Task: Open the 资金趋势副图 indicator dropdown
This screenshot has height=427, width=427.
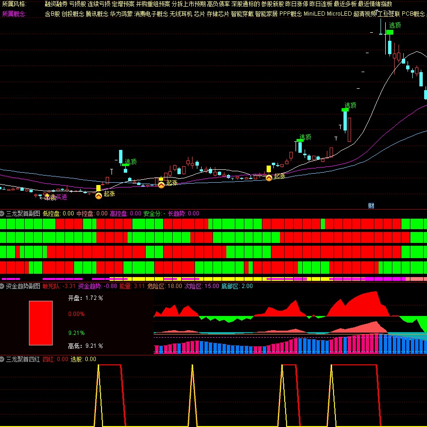Action: click(x=2, y=286)
